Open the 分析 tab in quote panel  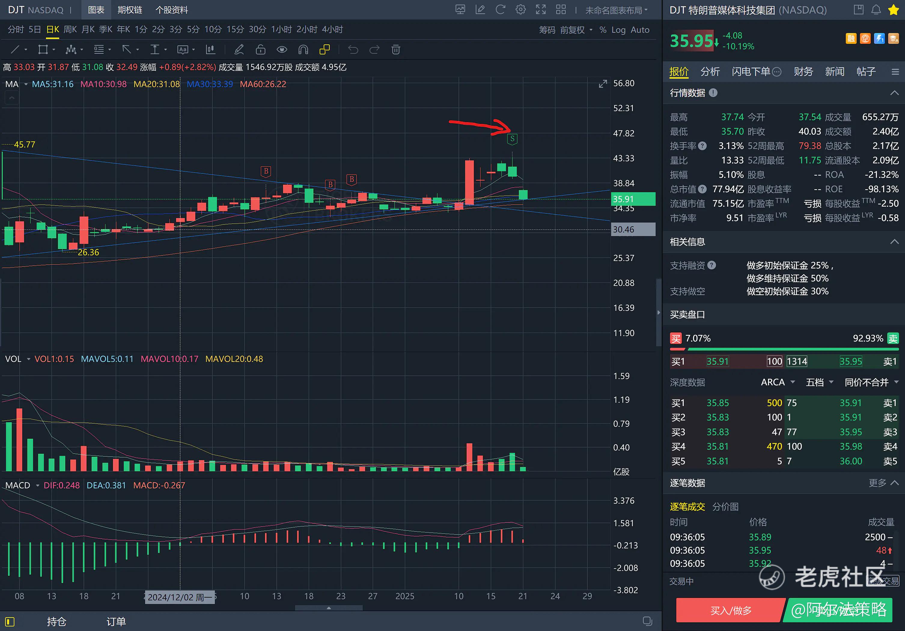click(x=710, y=72)
